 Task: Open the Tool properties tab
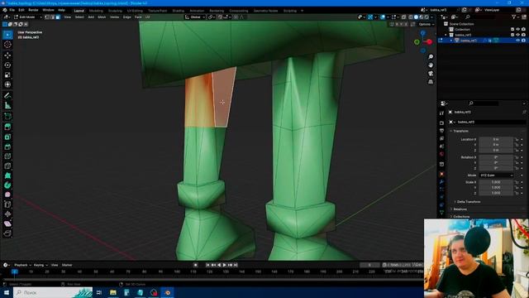tap(441, 113)
